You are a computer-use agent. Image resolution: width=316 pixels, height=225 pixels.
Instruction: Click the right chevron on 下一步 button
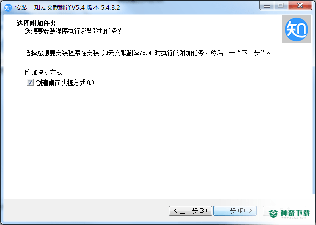coord(250,211)
